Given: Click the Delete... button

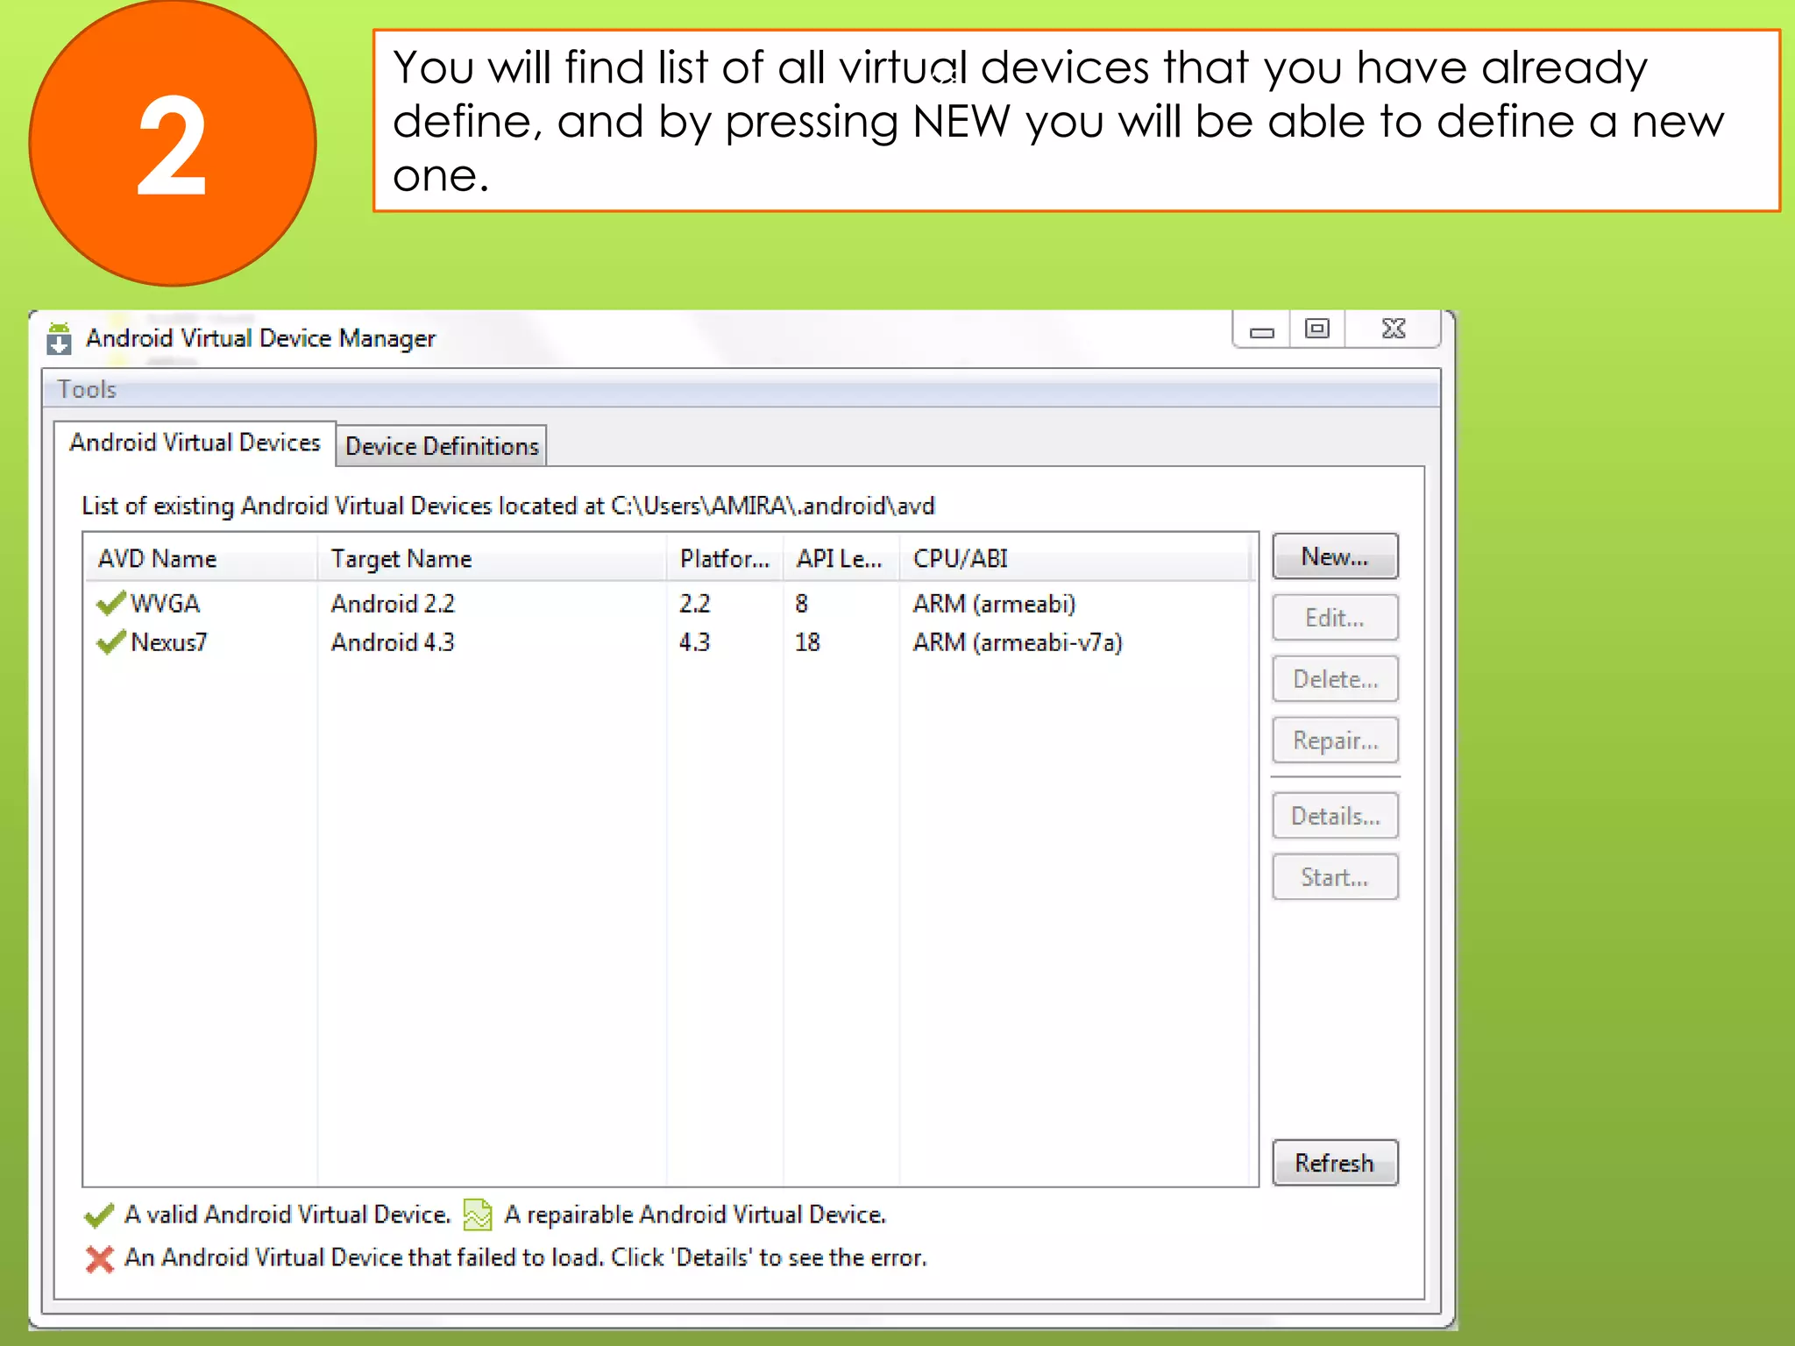Looking at the screenshot, I should (1335, 679).
